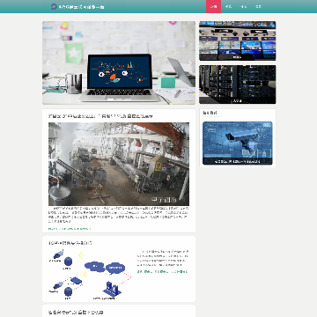Open the factory workshop article headline
The width and height of the screenshot is (317, 317).
tap(100, 116)
